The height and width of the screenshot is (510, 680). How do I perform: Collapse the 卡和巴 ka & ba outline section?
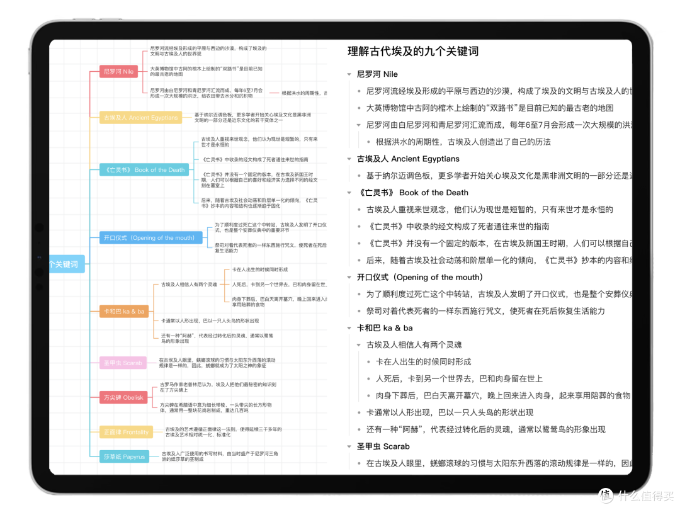(x=349, y=328)
